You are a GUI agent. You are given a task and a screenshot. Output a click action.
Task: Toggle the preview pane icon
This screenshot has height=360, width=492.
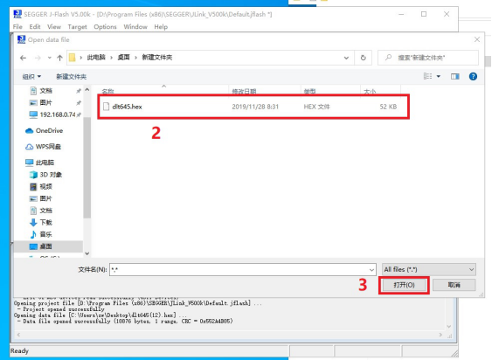click(x=455, y=76)
